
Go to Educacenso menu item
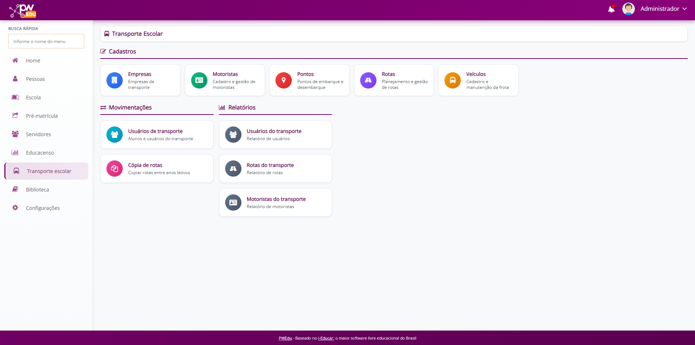(x=40, y=153)
